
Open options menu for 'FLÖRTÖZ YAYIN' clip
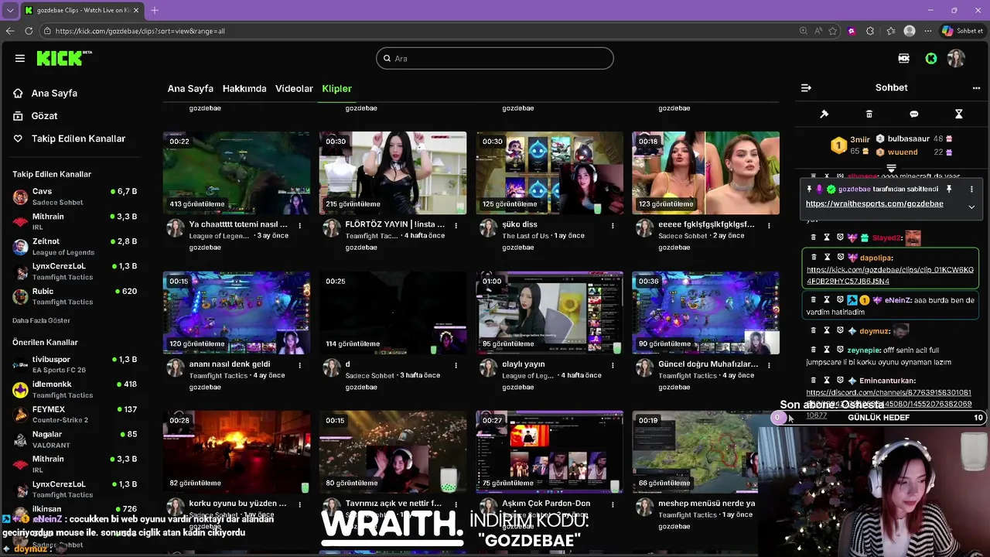click(456, 226)
